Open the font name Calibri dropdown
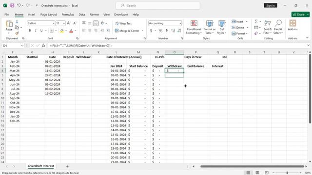Screen dimensions: 312x175 53,23
